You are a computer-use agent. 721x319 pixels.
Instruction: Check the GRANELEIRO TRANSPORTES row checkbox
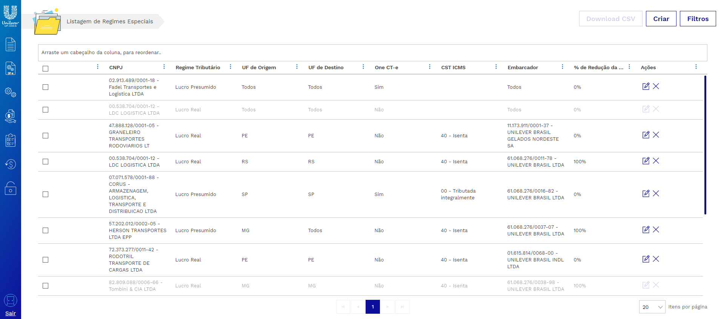pyautogui.click(x=46, y=136)
